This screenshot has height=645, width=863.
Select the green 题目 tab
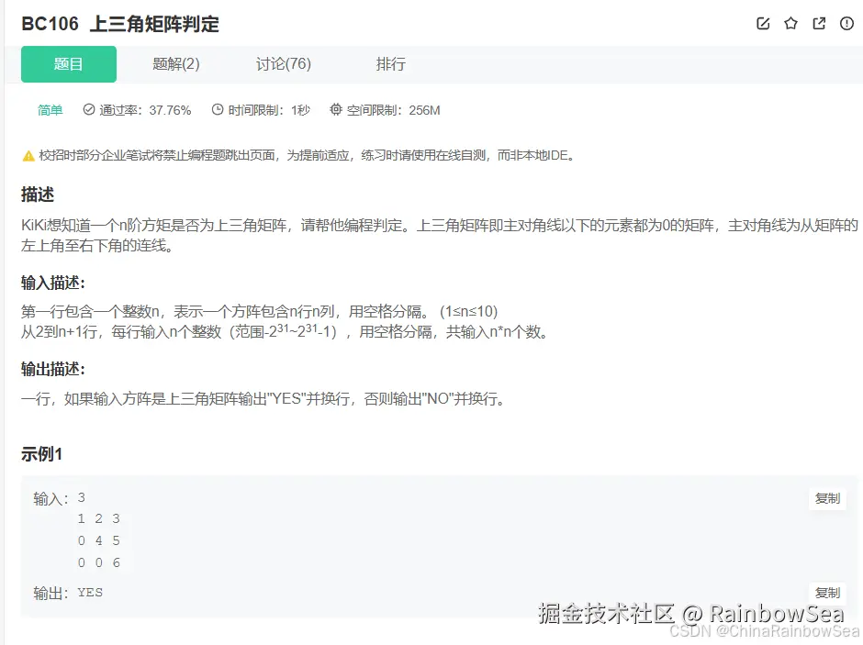(68, 64)
